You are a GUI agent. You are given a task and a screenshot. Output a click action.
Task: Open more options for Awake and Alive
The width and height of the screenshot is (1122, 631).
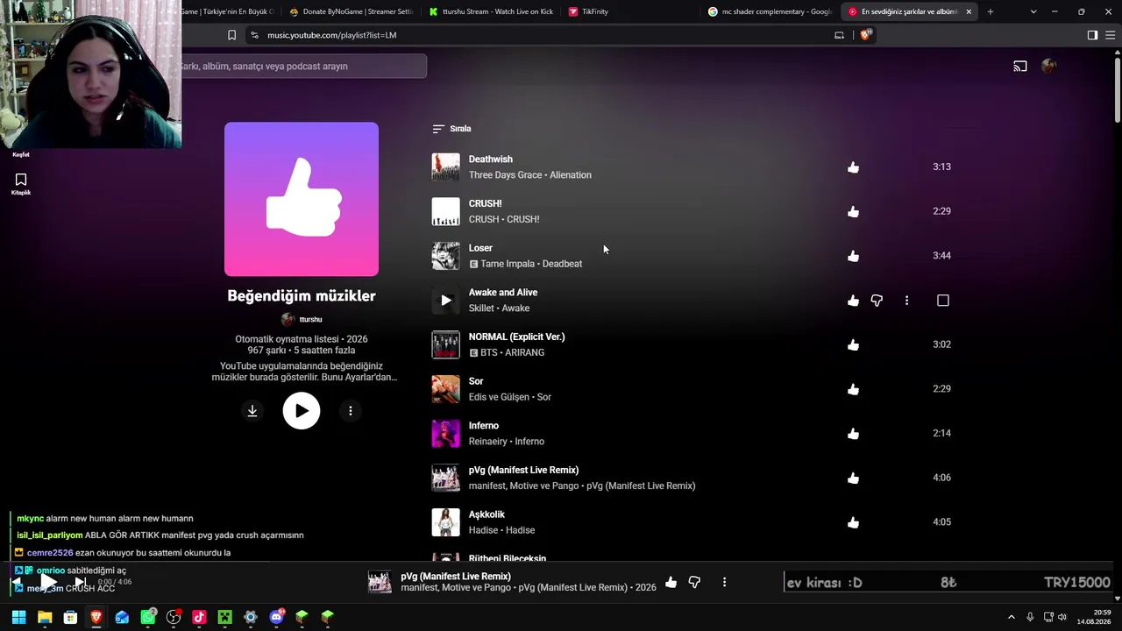tap(906, 301)
